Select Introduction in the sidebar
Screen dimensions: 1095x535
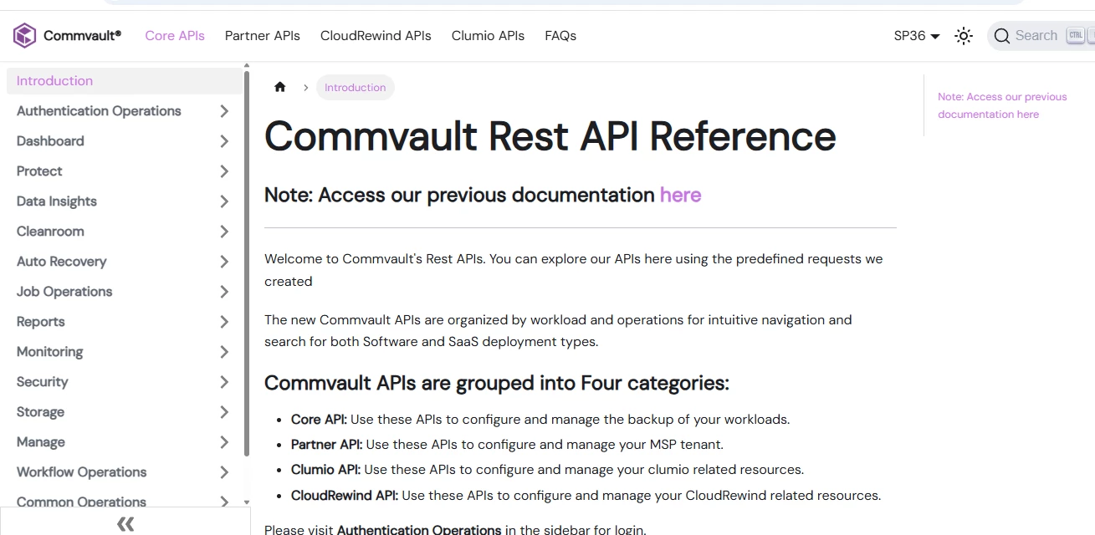(x=124, y=81)
